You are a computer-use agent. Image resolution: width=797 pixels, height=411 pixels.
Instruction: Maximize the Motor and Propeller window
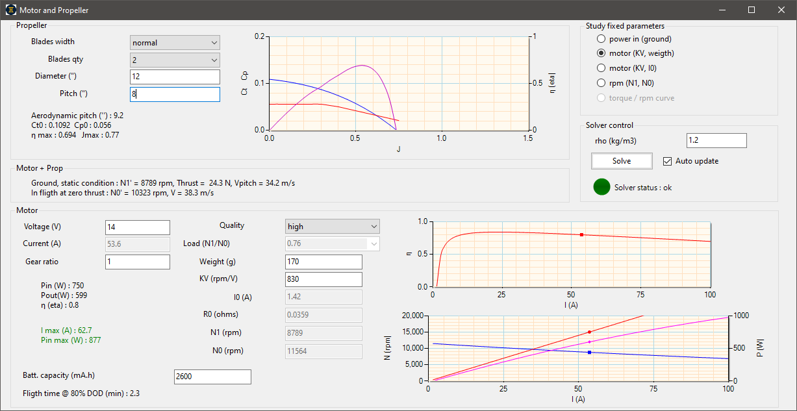tap(752, 10)
